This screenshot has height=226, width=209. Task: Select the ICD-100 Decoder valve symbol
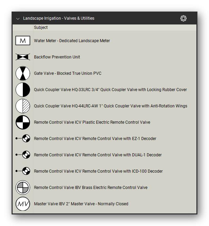(23, 171)
